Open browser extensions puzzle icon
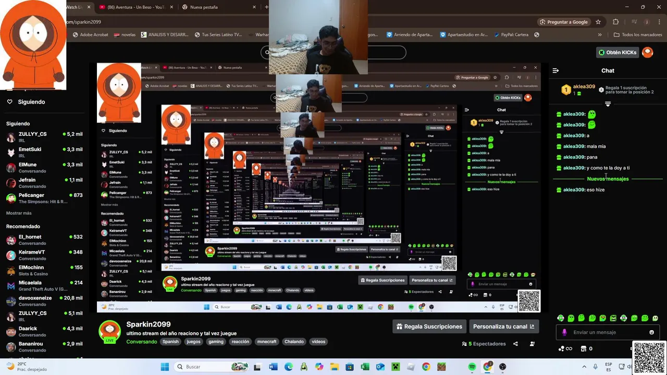 point(616,22)
